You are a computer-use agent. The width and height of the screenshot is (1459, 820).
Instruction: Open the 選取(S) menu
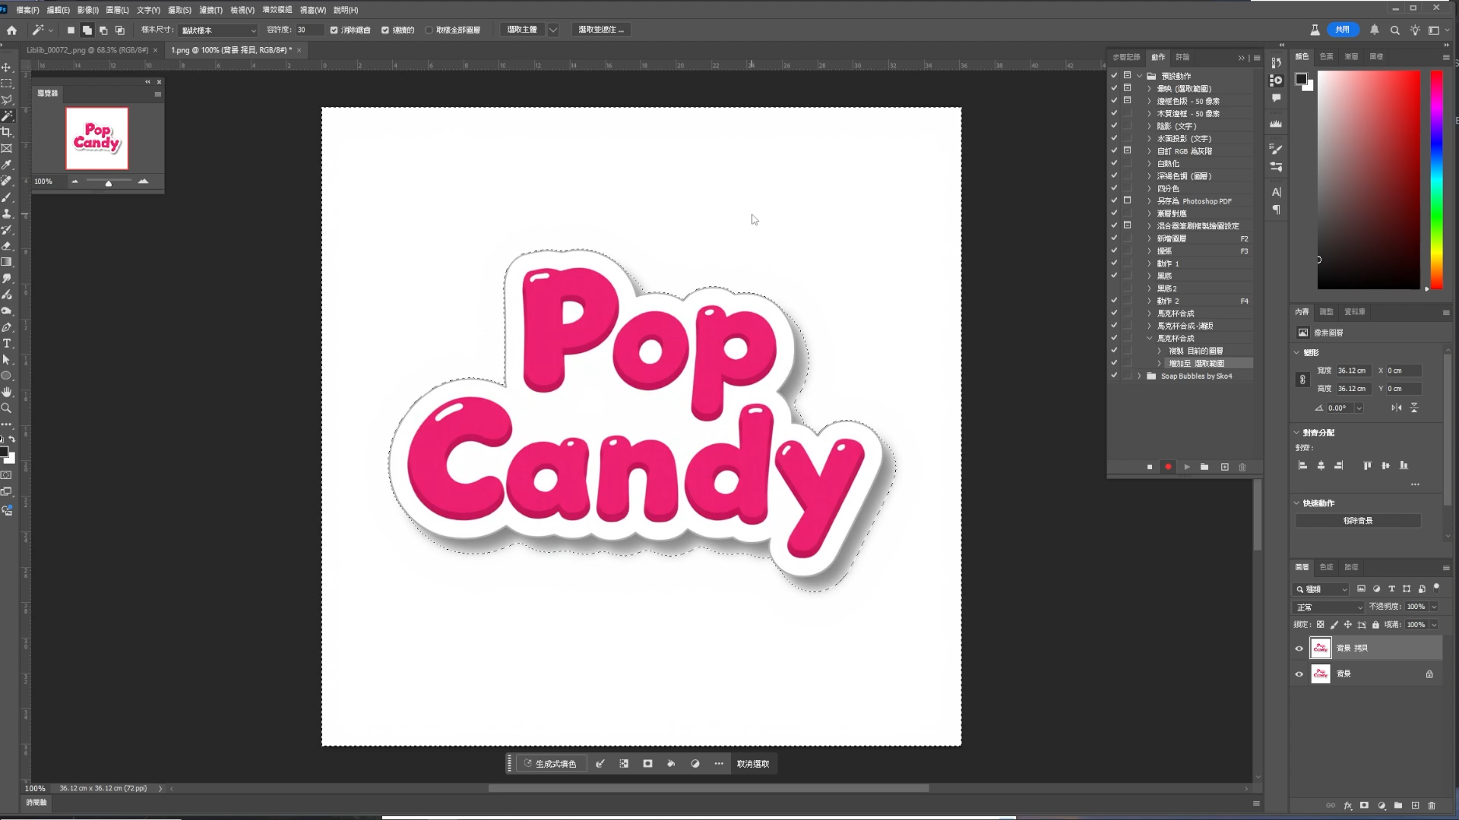(180, 10)
